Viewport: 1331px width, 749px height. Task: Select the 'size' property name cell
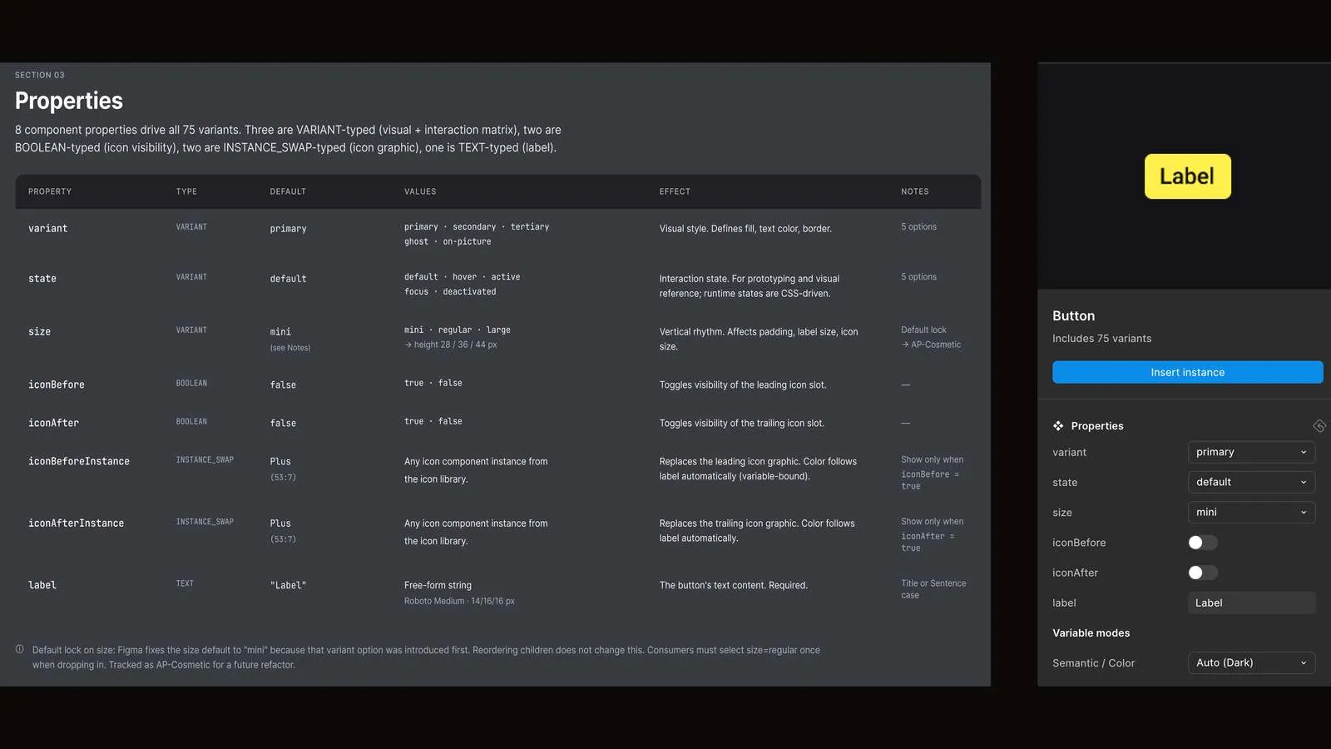(39, 331)
